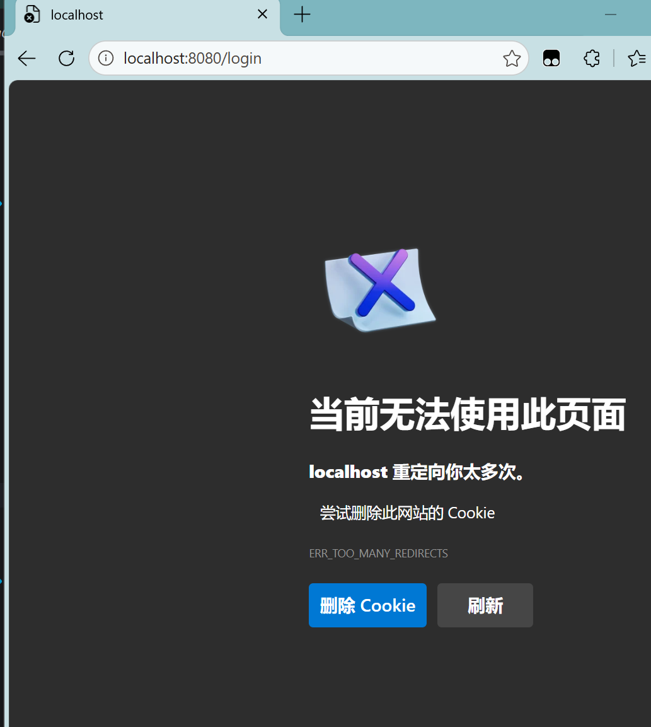This screenshot has height=727, width=651.
Task: Close the localhost tab
Action: coord(262,15)
